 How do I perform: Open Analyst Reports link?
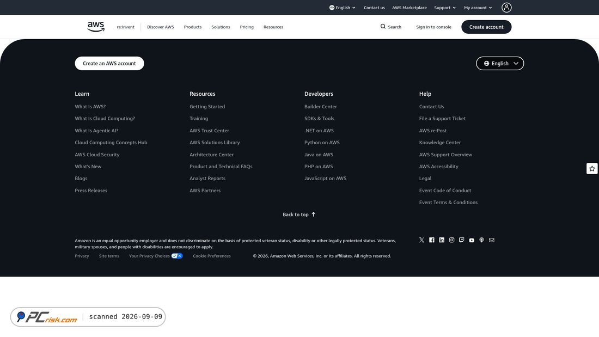click(207, 179)
